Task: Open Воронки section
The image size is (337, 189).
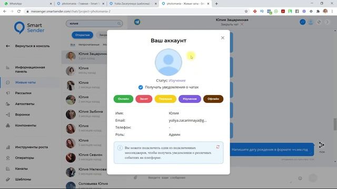Action: (22, 114)
